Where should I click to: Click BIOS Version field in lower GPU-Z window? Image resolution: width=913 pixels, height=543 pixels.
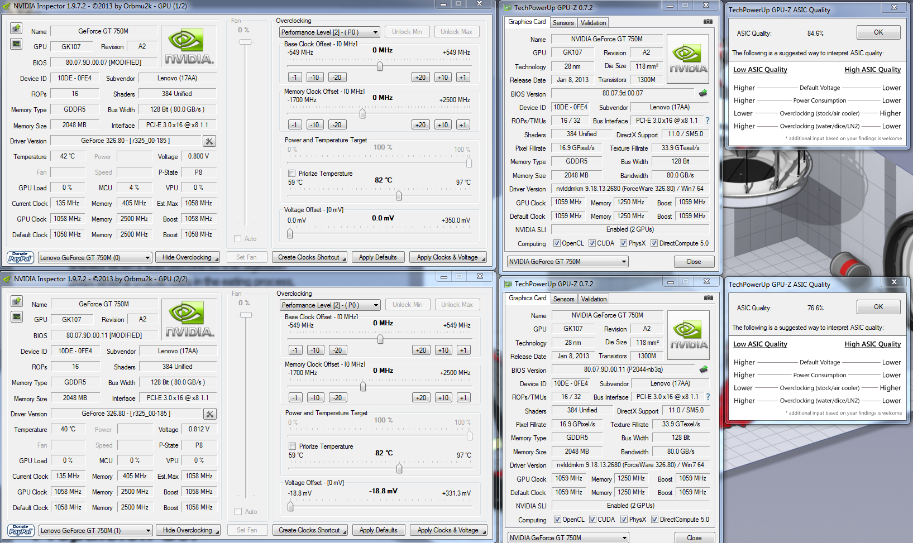pos(624,369)
